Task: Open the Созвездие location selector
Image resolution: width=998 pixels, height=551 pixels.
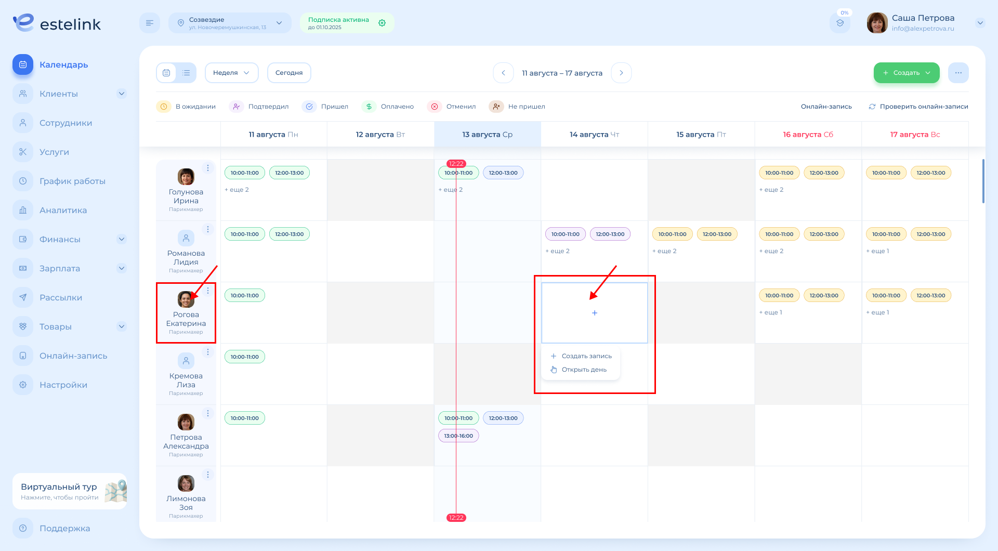Action: coord(230,23)
